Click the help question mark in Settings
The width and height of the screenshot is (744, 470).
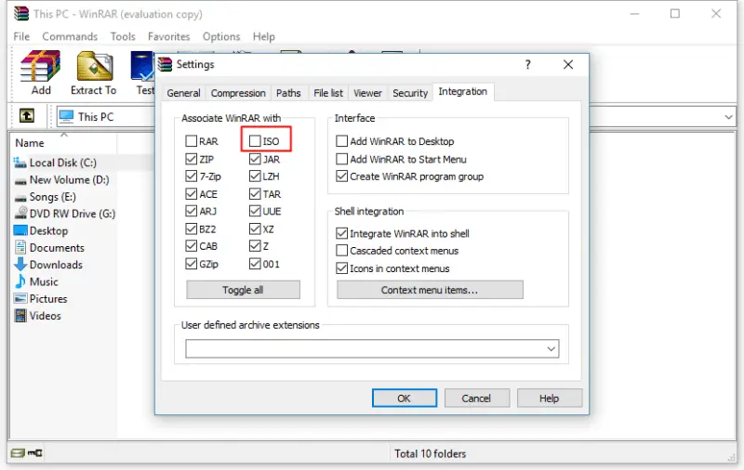point(528,64)
